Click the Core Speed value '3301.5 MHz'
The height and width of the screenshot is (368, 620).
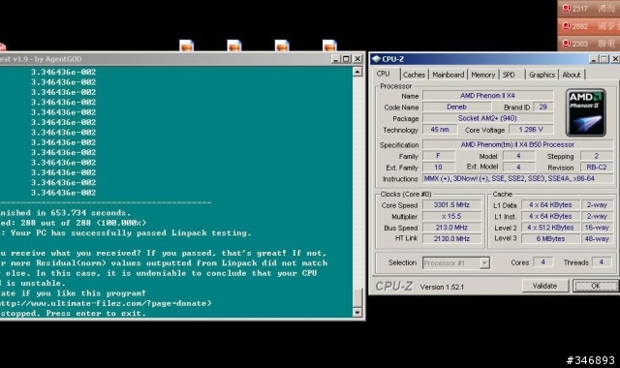coord(452,205)
